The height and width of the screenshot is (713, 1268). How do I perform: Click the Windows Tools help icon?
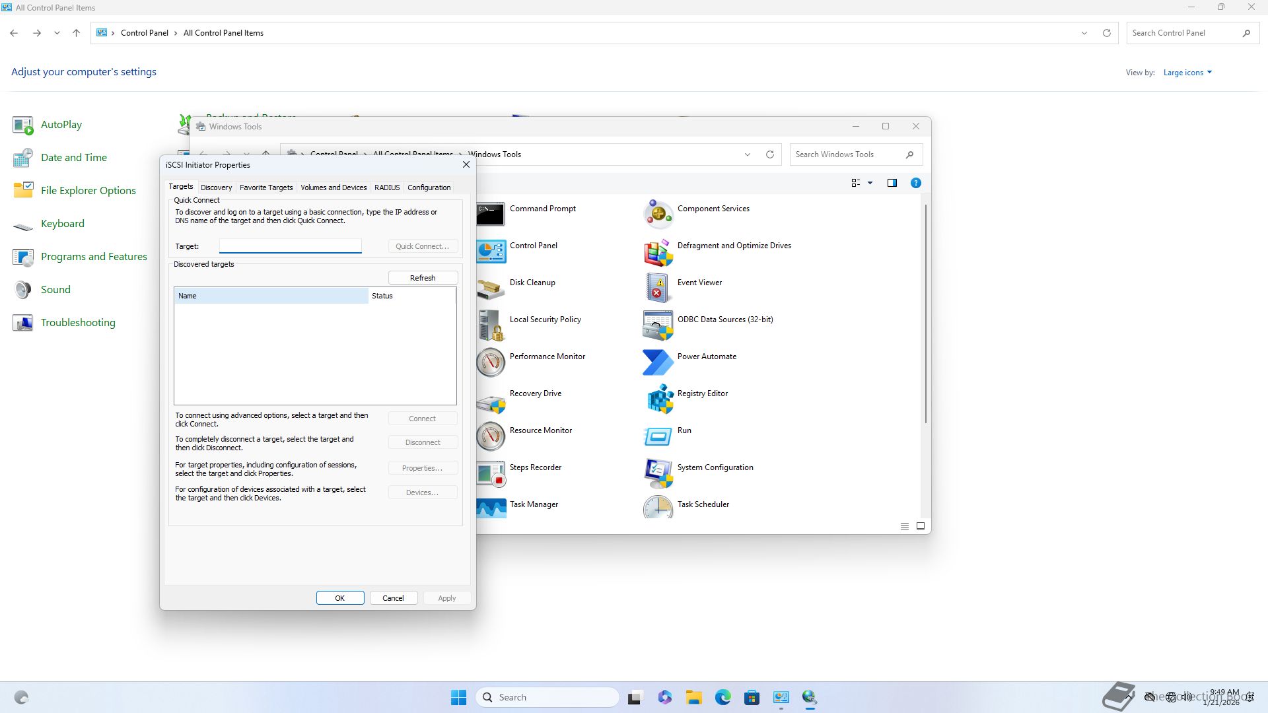tap(915, 183)
